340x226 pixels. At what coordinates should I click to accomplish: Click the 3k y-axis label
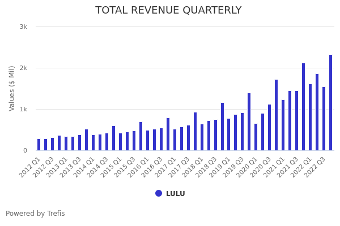click(x=23, y=27)
